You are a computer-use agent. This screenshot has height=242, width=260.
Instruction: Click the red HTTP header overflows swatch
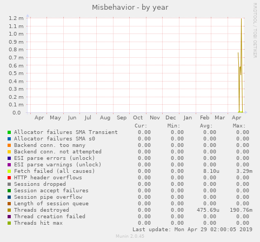[9, 178]
